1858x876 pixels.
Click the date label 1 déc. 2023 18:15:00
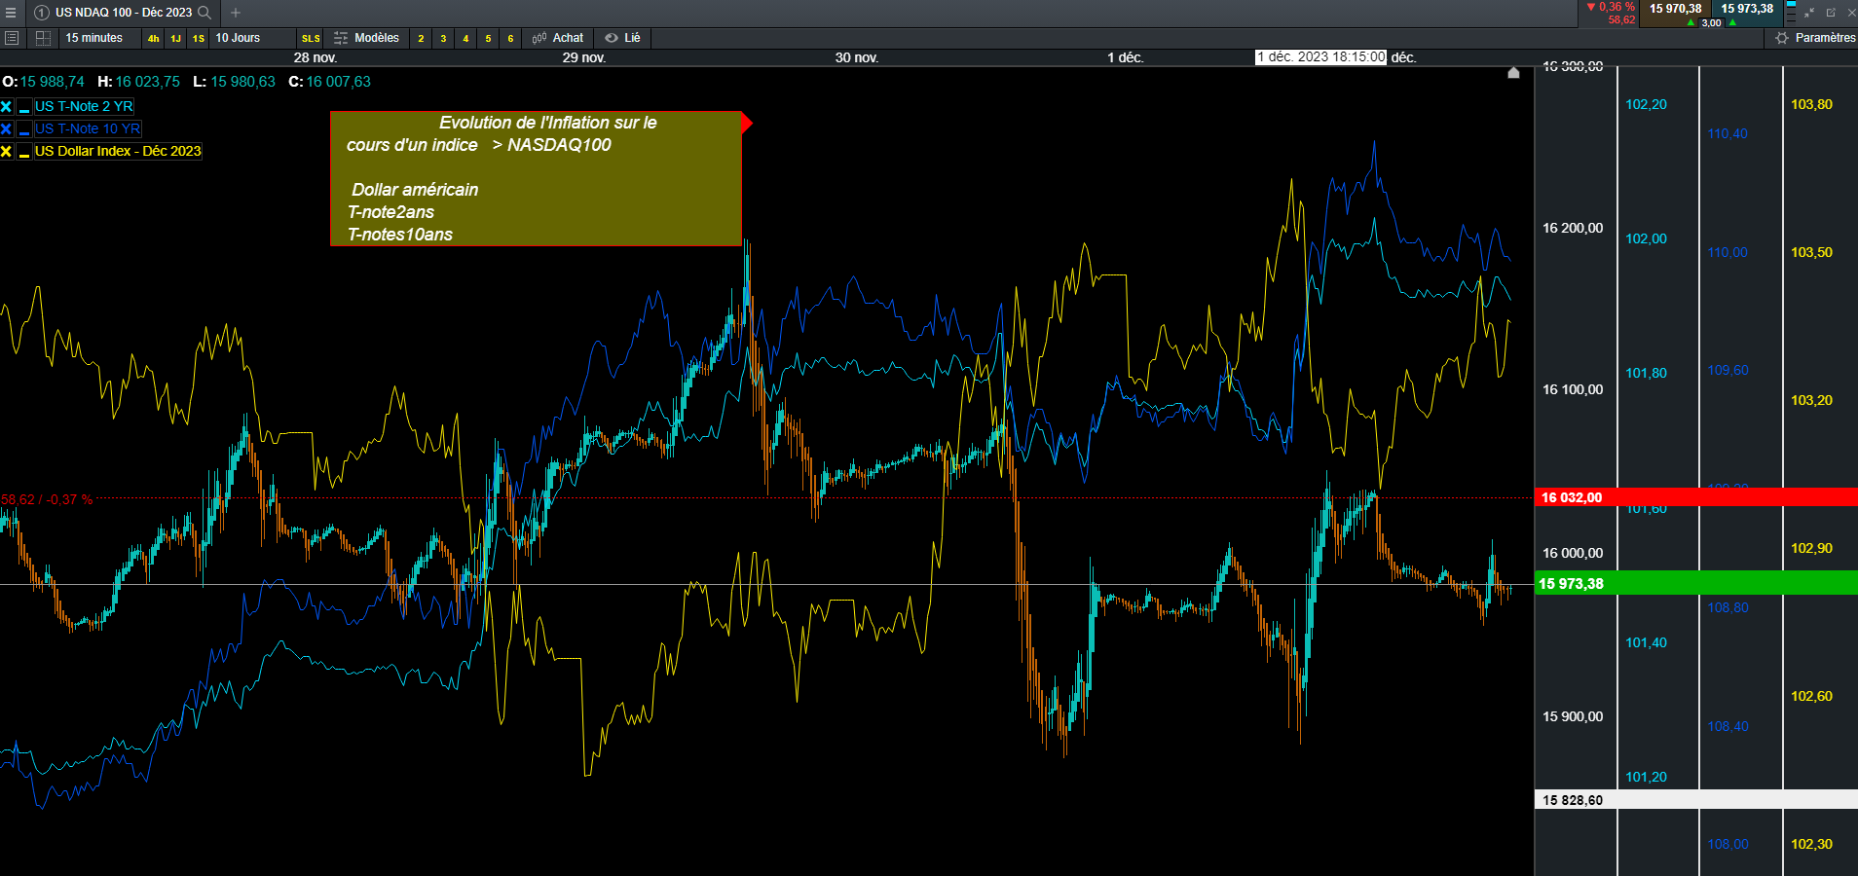[x=1321, y=57]
